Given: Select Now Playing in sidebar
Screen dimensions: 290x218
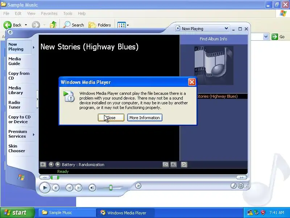Looking at the screenshot, I should click(16, 47).
